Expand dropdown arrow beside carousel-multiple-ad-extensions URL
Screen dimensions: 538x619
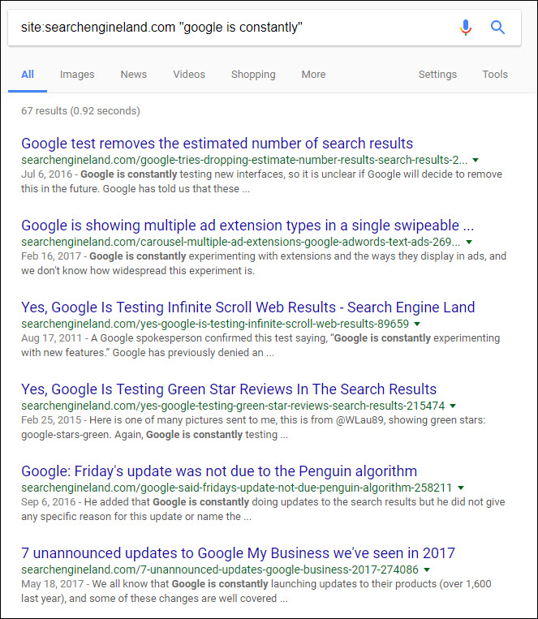coord(469,243)
